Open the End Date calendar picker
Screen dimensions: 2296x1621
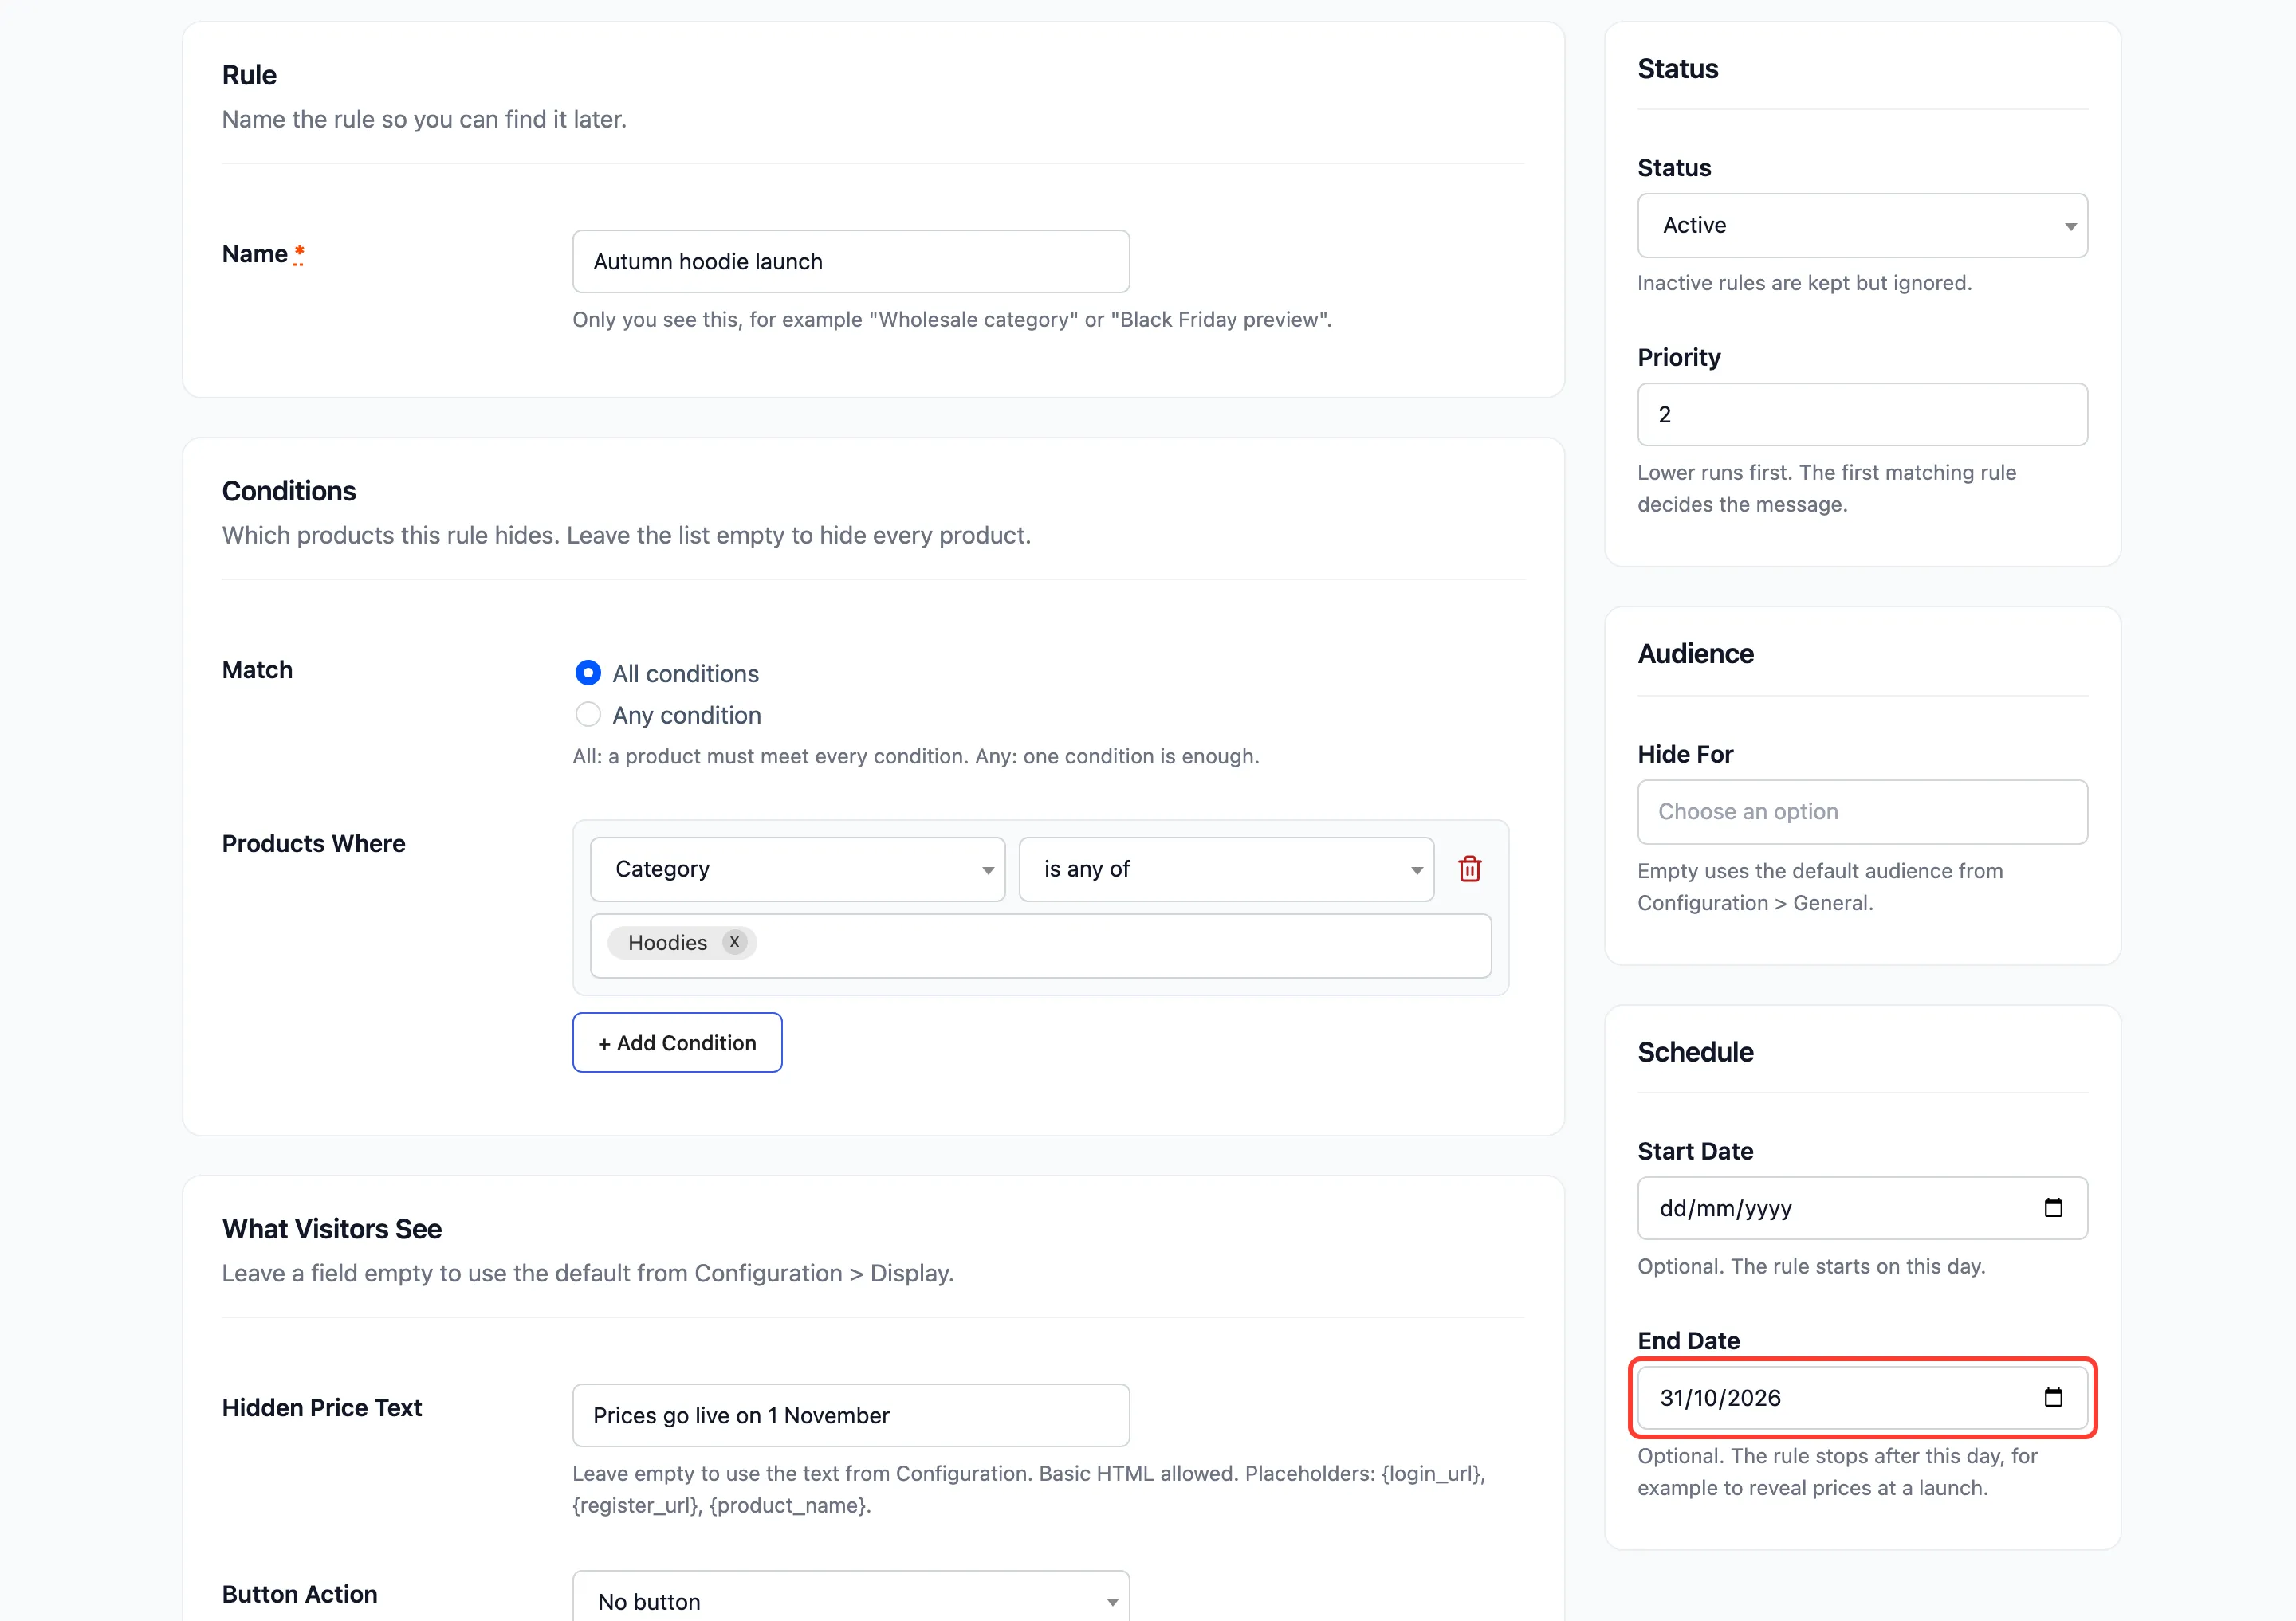pos(2053,1397)
